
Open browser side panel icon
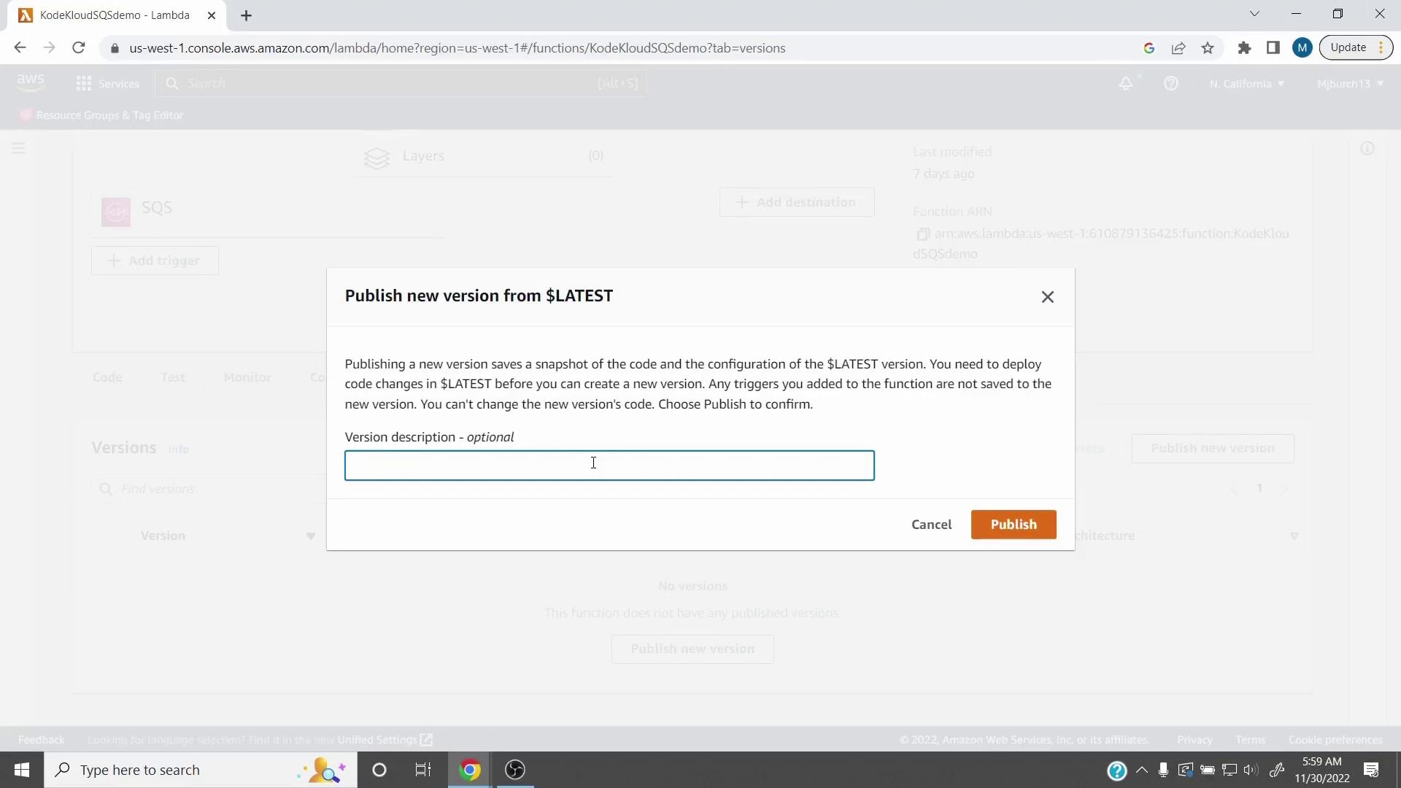tap(1273, 48)
